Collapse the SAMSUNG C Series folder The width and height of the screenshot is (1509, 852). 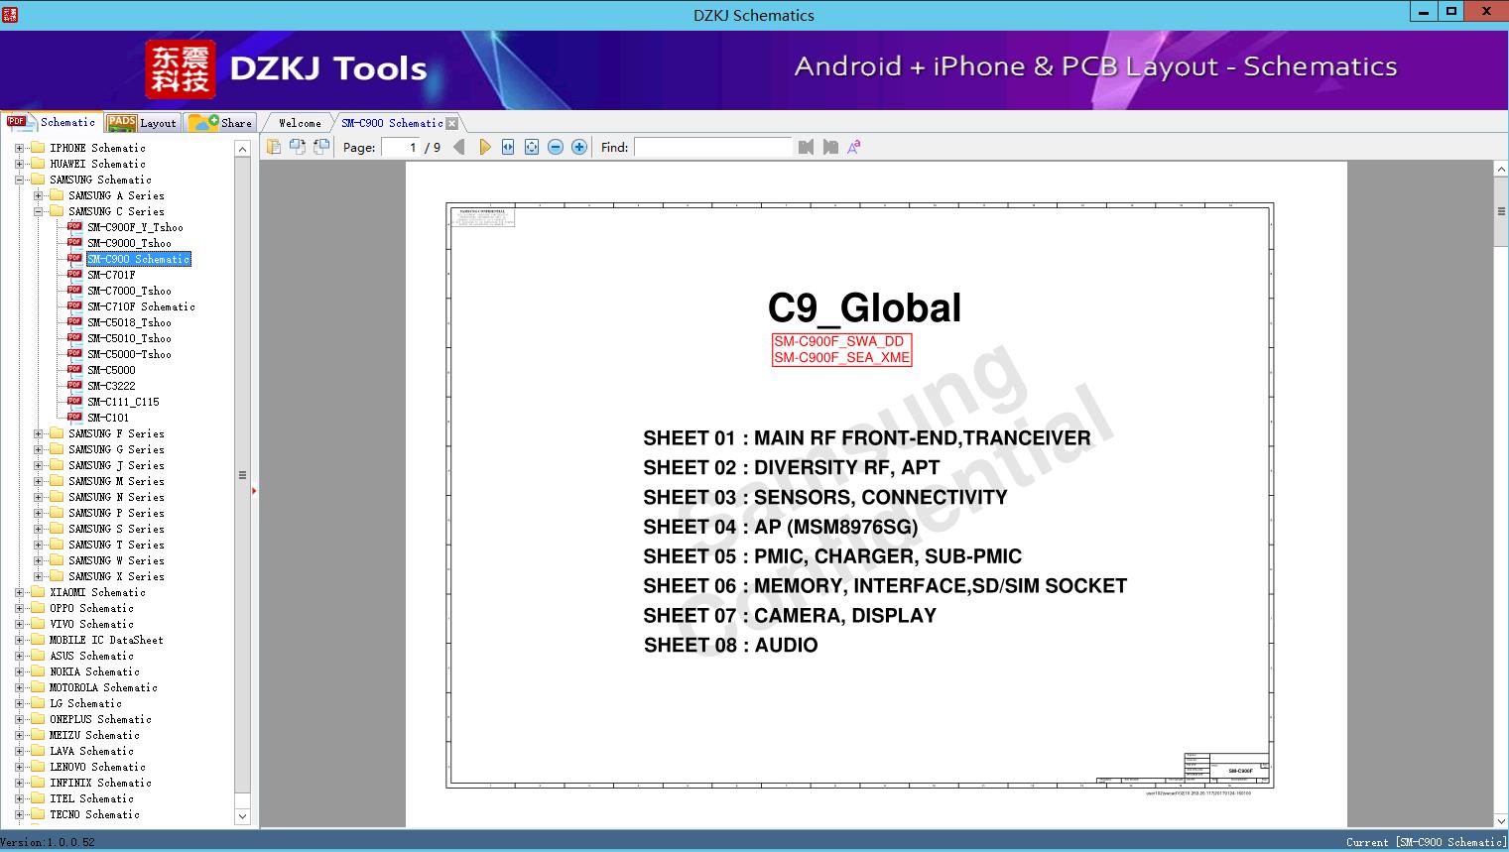pyautogui.click(x=39, y=211)
